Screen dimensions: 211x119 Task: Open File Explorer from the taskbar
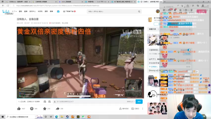click(x=62, y=117)
